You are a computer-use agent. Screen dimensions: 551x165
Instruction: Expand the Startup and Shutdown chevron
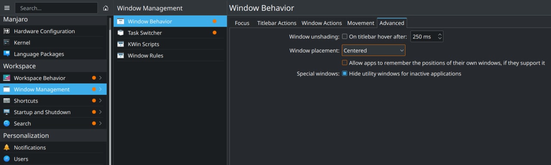tap(100, 112)
